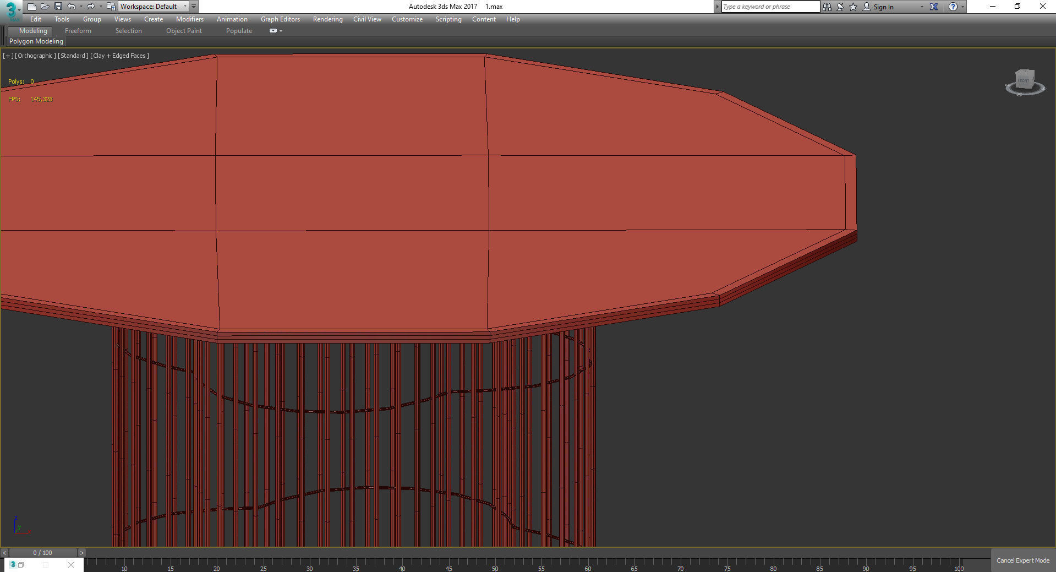Step time slider back with left arrow
This screenshot has width=1056, height=572.
(4, 553)
